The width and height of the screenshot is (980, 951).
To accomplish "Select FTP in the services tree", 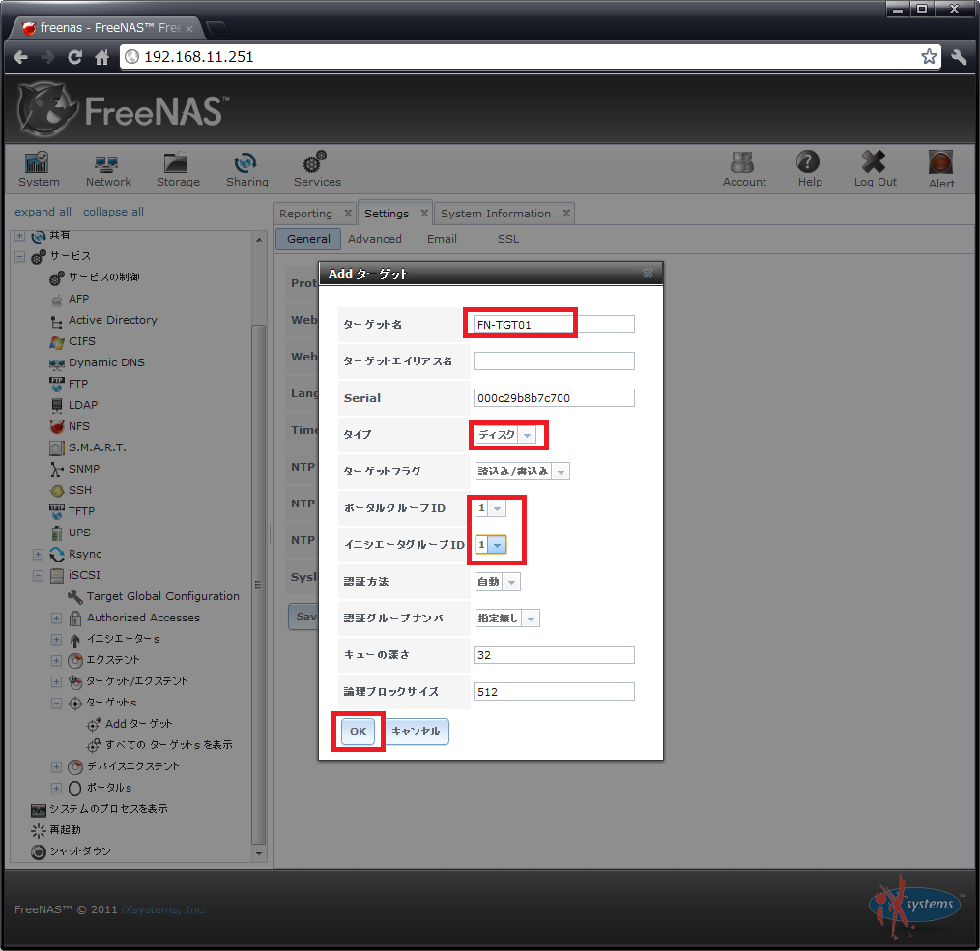I will click(x=78, y=384).
